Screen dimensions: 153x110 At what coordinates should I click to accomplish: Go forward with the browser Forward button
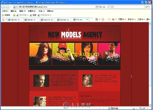click(7, 7)
